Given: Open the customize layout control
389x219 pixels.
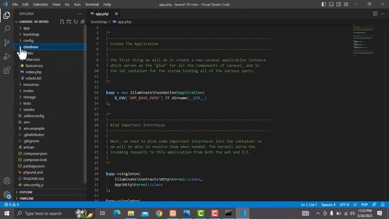Looking at the screenshot, I should point(346,4).
